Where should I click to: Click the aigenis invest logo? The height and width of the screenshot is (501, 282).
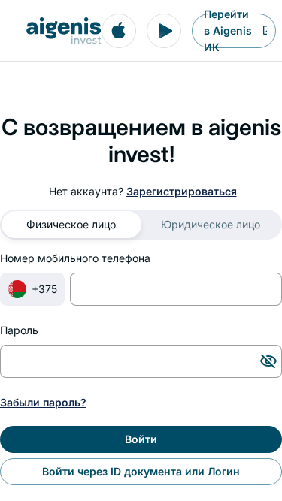(64, 31)
